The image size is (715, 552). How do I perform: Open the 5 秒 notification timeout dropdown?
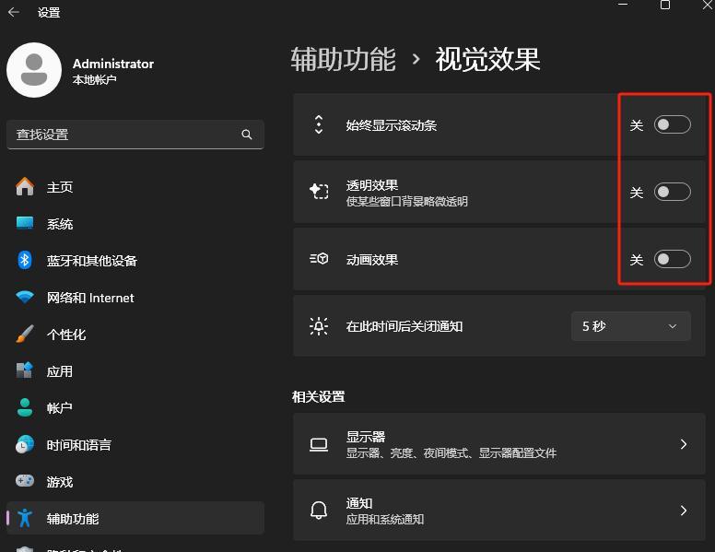630,326
